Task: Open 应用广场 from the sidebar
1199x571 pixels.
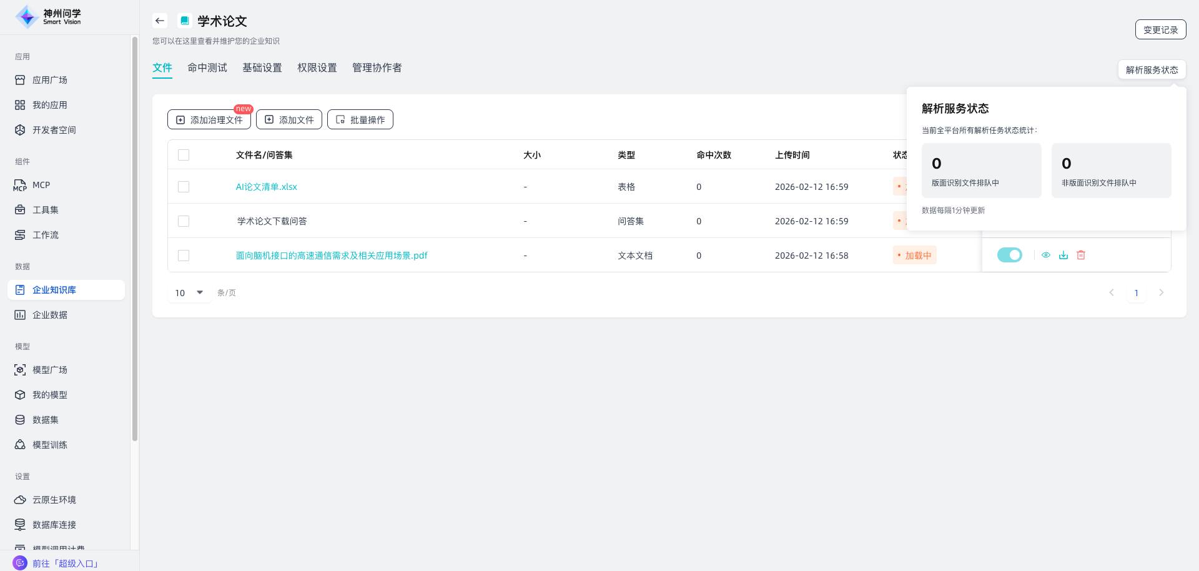Action: click(49, 80)
